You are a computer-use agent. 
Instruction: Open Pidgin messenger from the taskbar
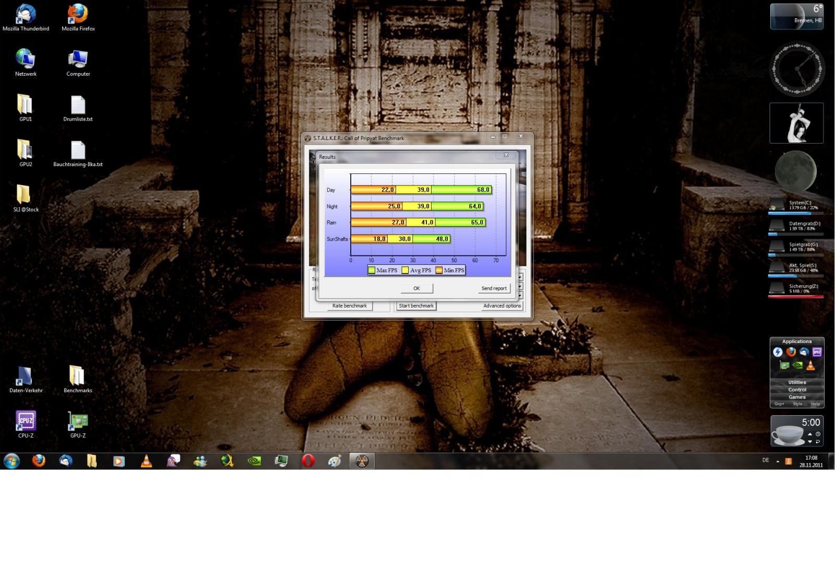173,461
